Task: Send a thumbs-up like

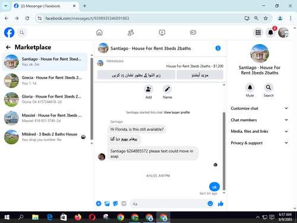Action: tap(220, 203)
